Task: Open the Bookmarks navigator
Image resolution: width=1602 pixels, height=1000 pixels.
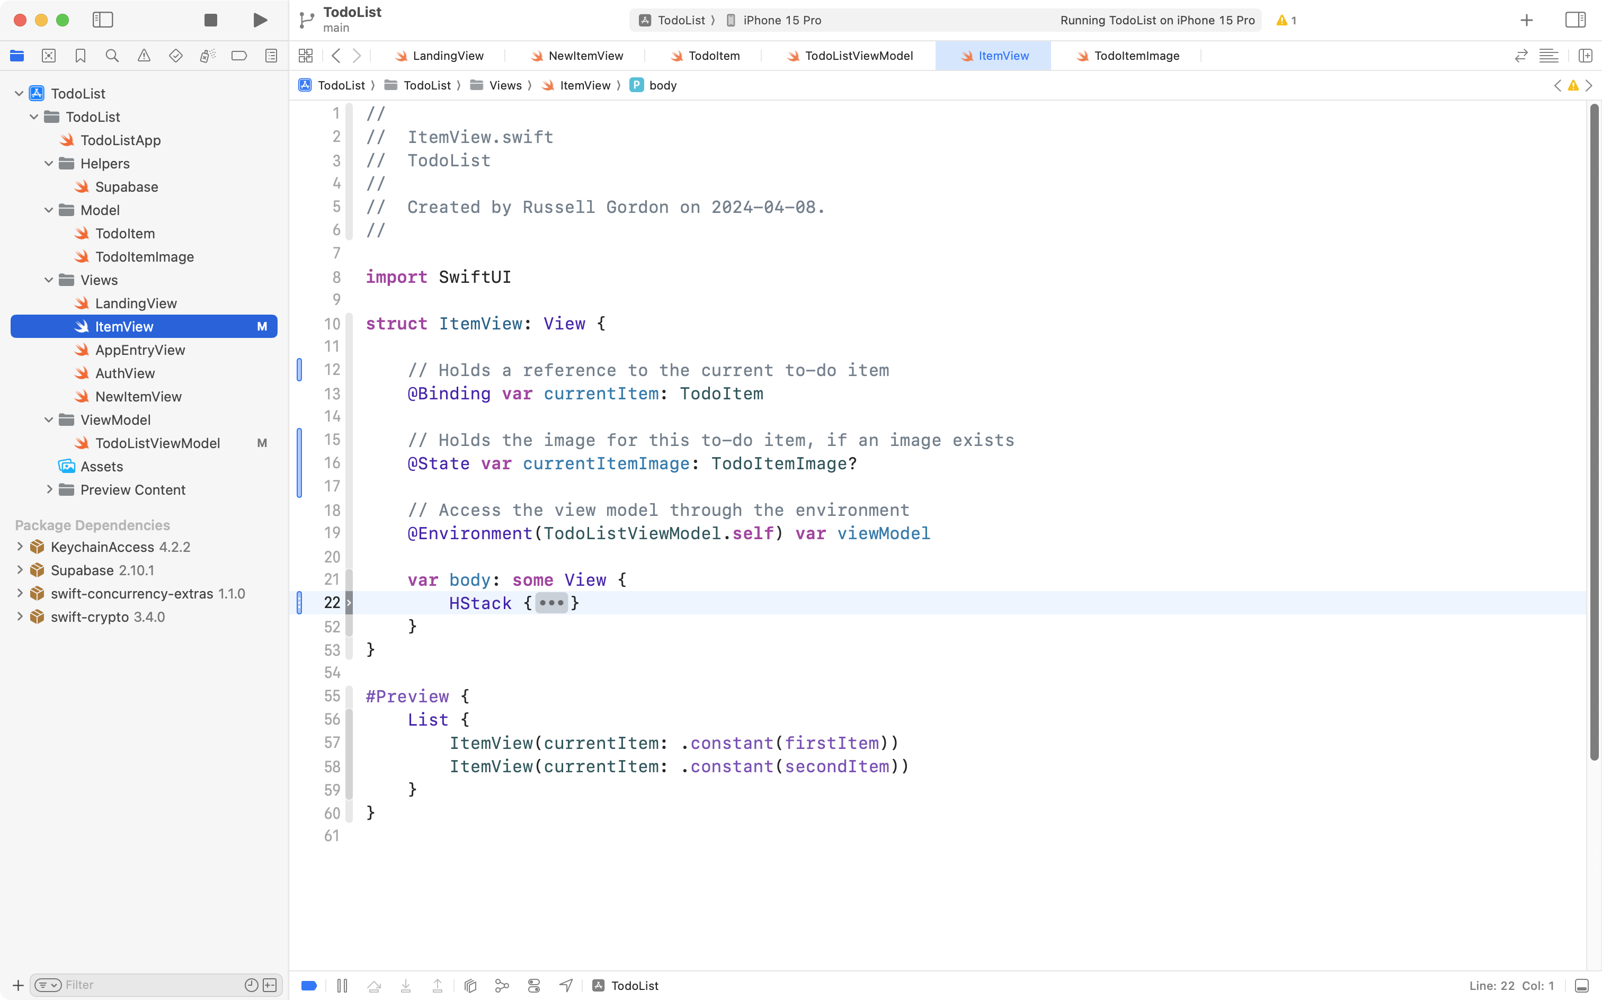Action: pyautogui.click(x=80, y=56)
